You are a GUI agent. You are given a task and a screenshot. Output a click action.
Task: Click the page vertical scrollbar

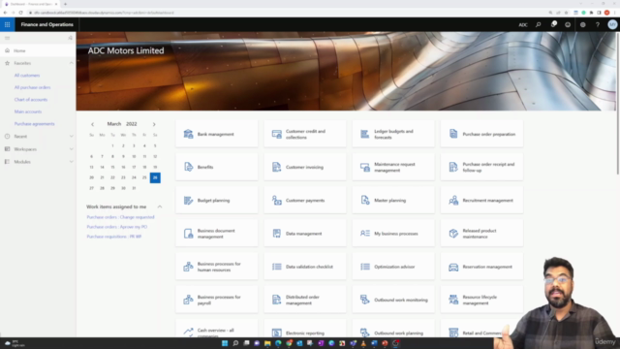tap(618, 103)
